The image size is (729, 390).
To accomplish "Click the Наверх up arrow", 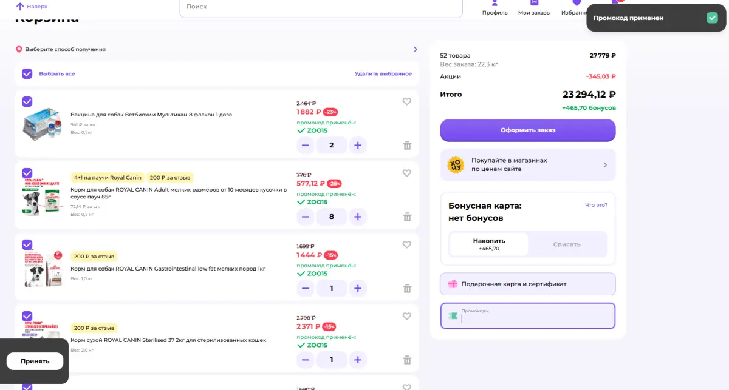I will point(20,7).
